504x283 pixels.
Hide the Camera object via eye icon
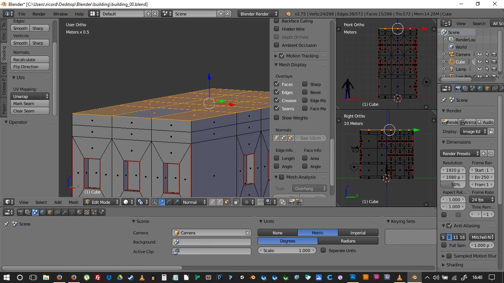479,54
